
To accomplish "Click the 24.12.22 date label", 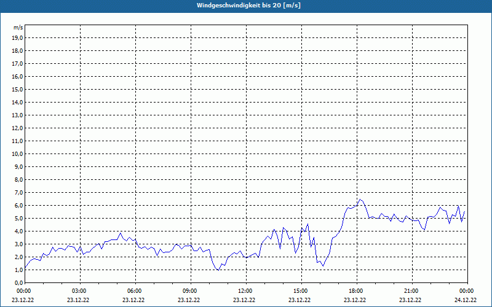I will [466, 300].
